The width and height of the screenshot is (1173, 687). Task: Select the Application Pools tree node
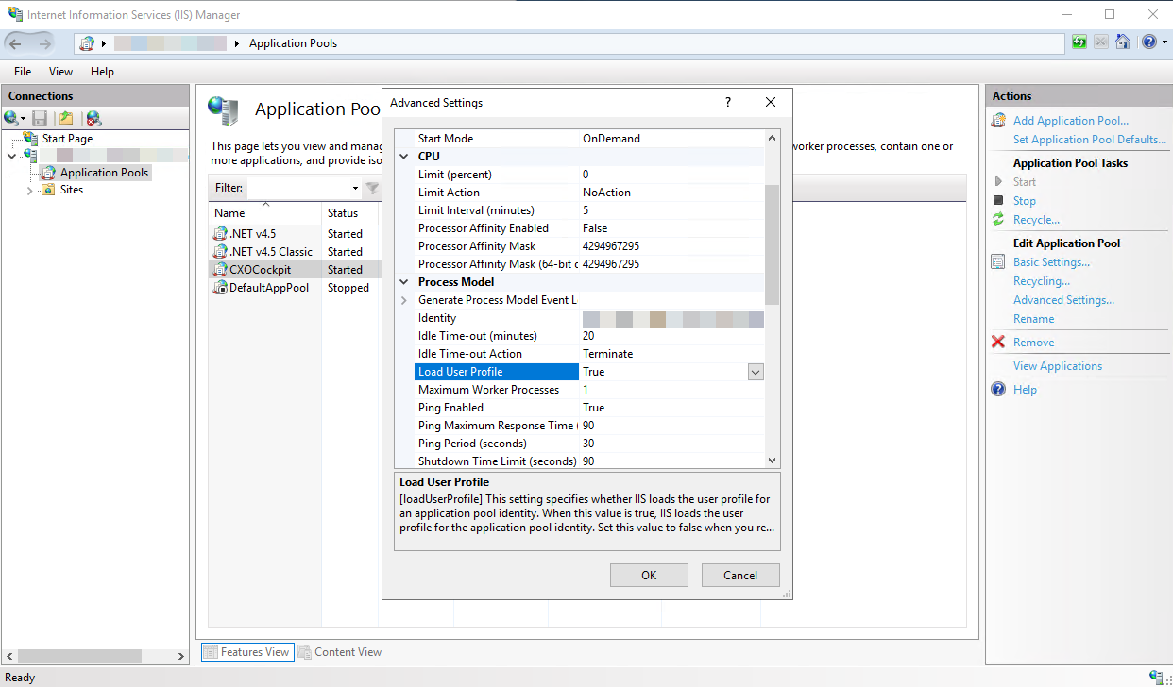point(104,173)
